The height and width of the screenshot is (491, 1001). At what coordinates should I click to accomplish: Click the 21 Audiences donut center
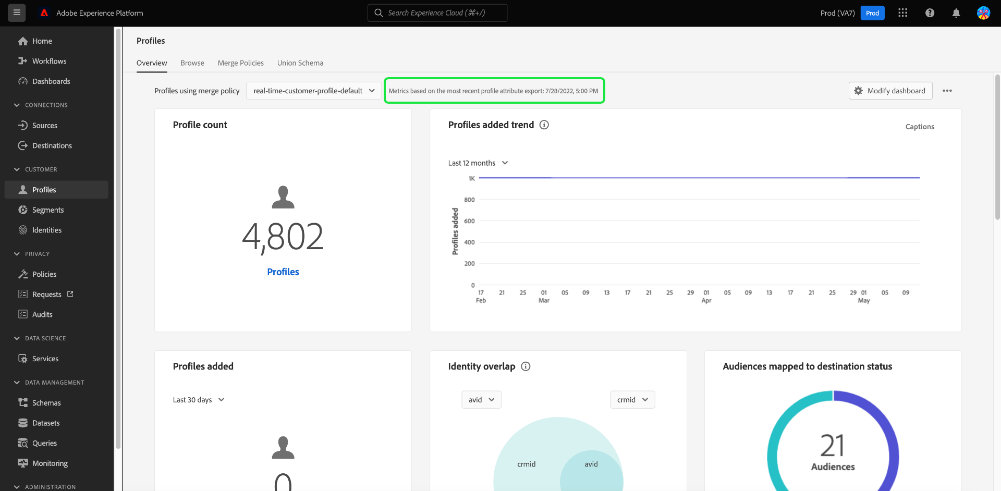[833, 452]
